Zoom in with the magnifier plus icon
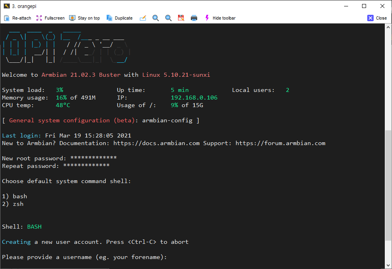The height and width of the screenshot is (269, 392). [156, 18]
